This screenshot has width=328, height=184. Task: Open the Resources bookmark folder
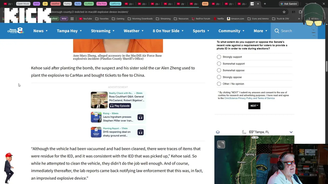point(181,19)
